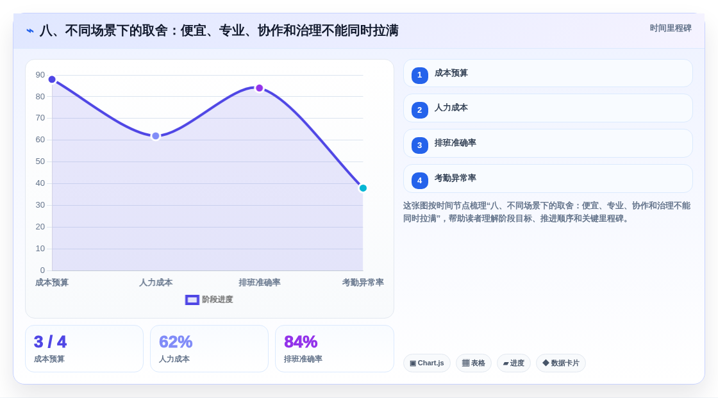Image resolution: width=718 pixels, height=398 pixels.
Task: Click the y-axis value 50
Action: coord(40,162)
